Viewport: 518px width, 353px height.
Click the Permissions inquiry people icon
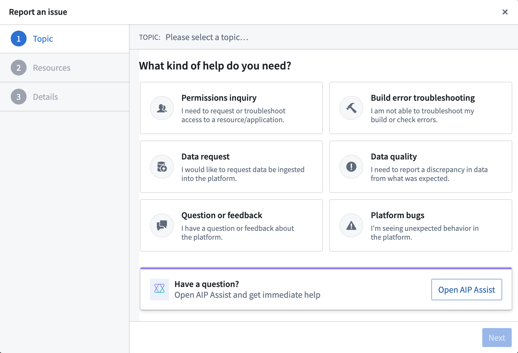[x=162, y=108]
